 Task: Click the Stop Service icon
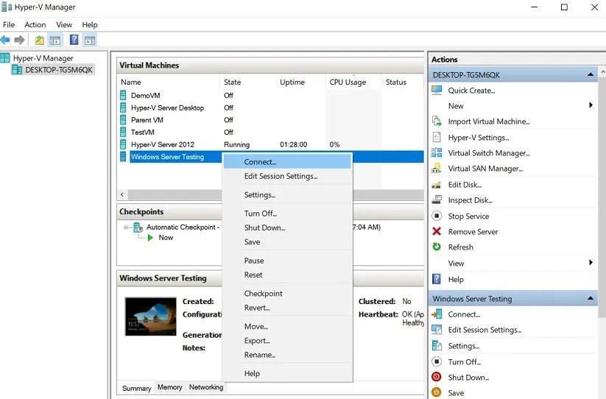click(437, 216)
